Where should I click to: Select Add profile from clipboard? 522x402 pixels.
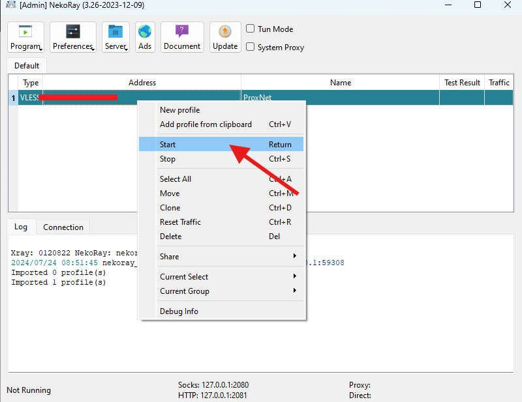point(221,124)
